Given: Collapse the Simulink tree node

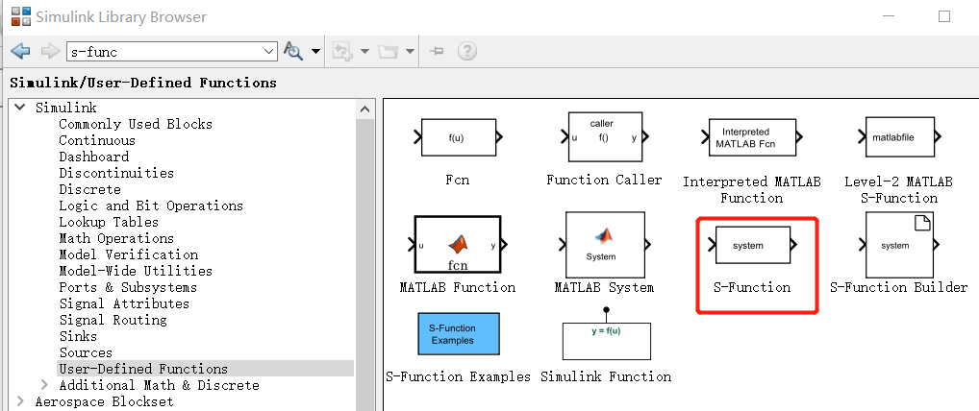Looking at the screenshot, I should (x=20, y=108).
